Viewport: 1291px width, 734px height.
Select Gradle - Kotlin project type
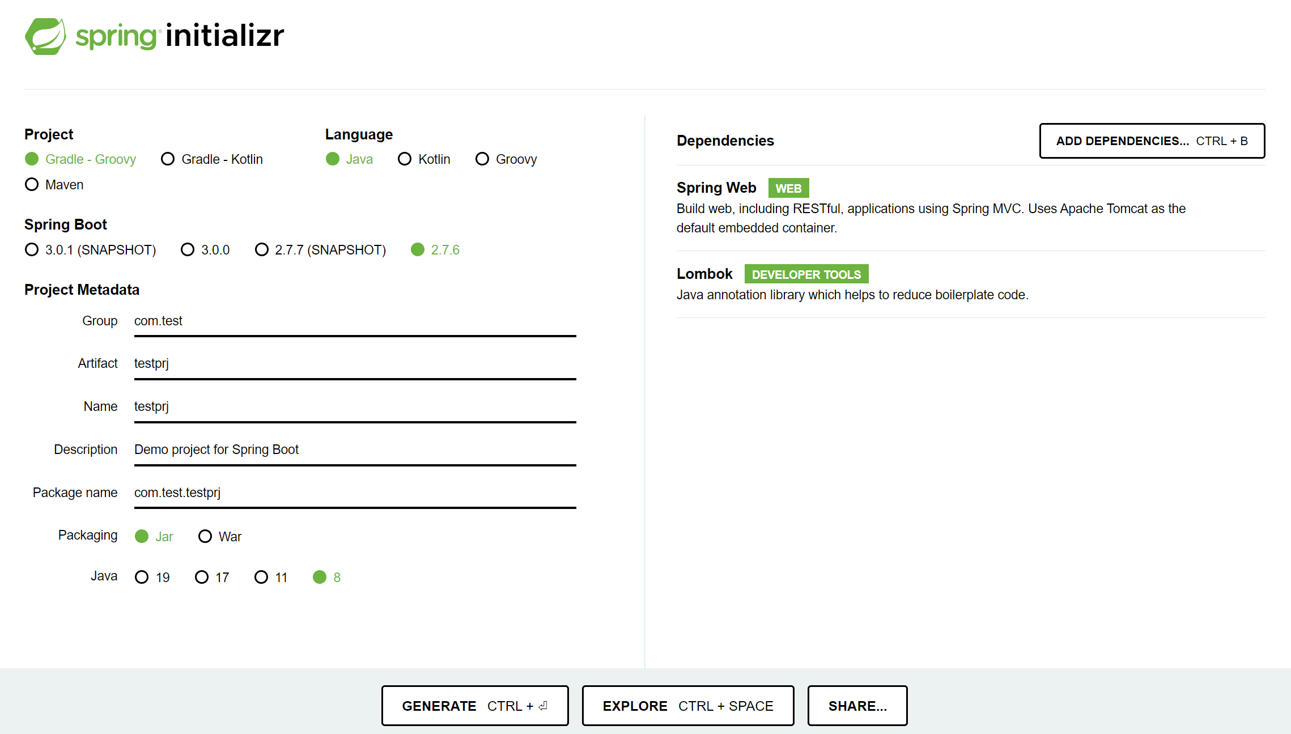168,159
